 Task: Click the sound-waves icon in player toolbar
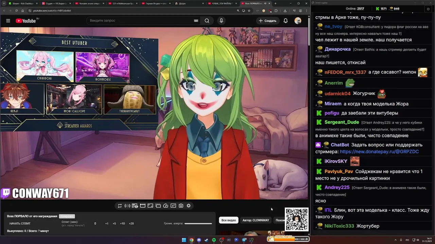click(127, 206)
